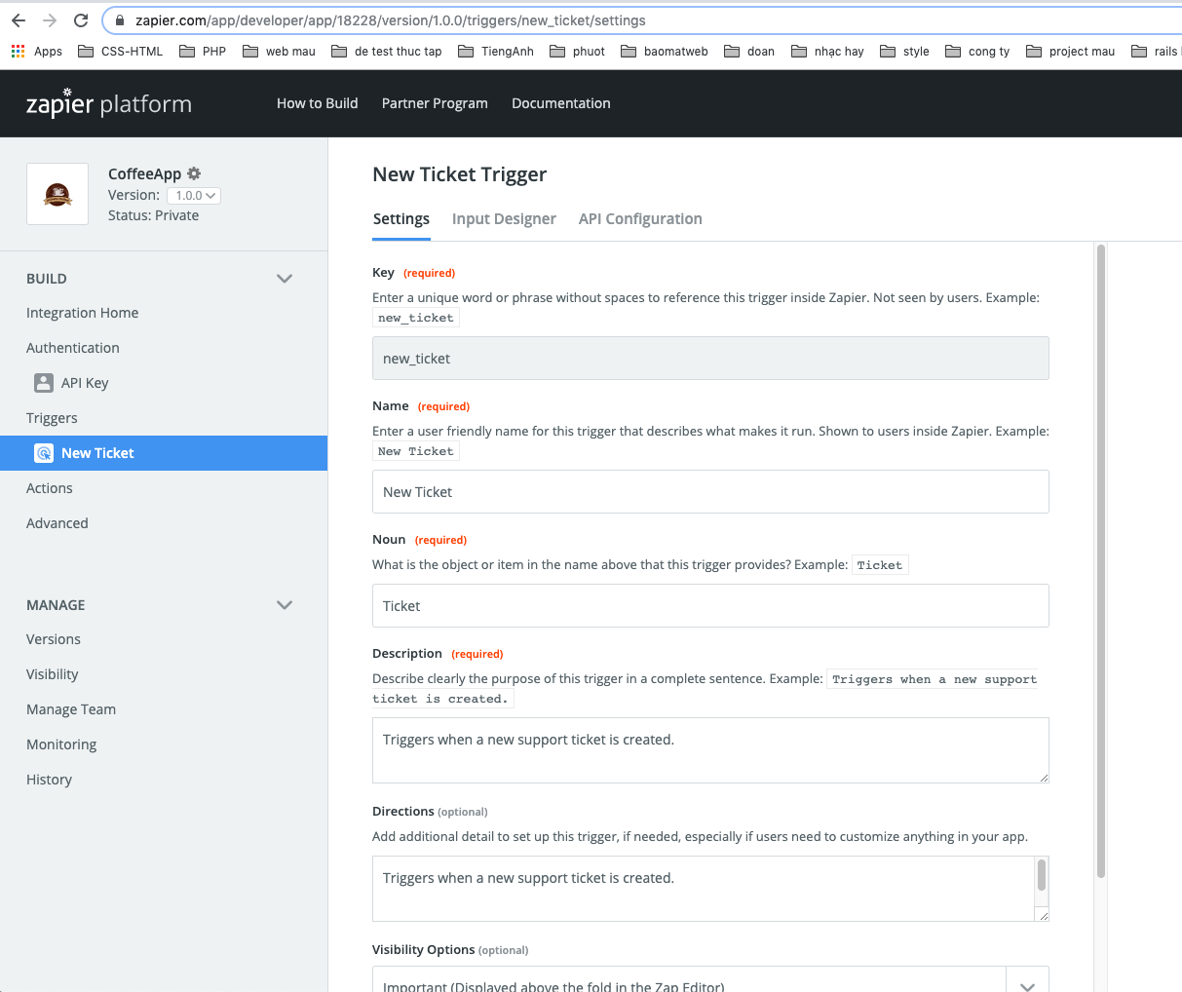
Task: Collapse the BUILD section chevron
Action: pyautogui.click(x=285, y=279)
